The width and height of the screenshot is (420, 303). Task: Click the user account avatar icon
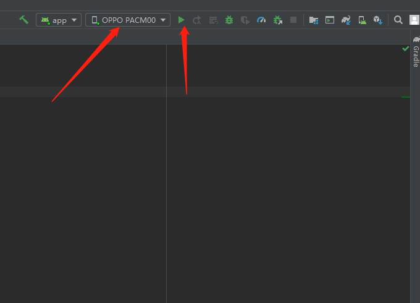pyautogui.click(x=414, y=20)
